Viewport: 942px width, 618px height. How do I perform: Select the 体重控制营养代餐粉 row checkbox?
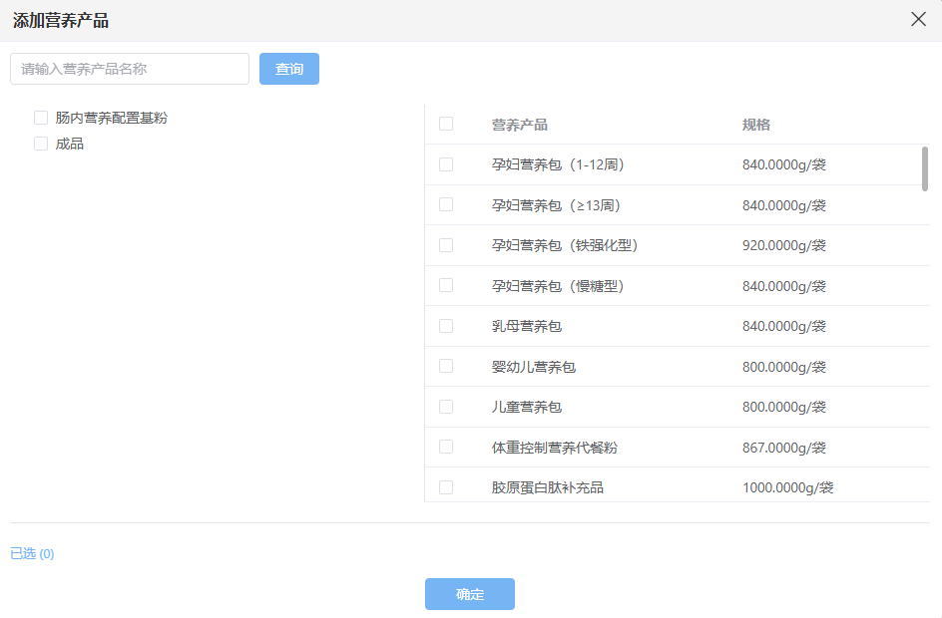(x=446, y=447)
